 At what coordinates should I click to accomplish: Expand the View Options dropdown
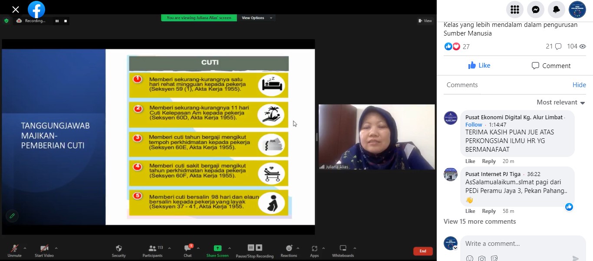(x=257, y=18)
